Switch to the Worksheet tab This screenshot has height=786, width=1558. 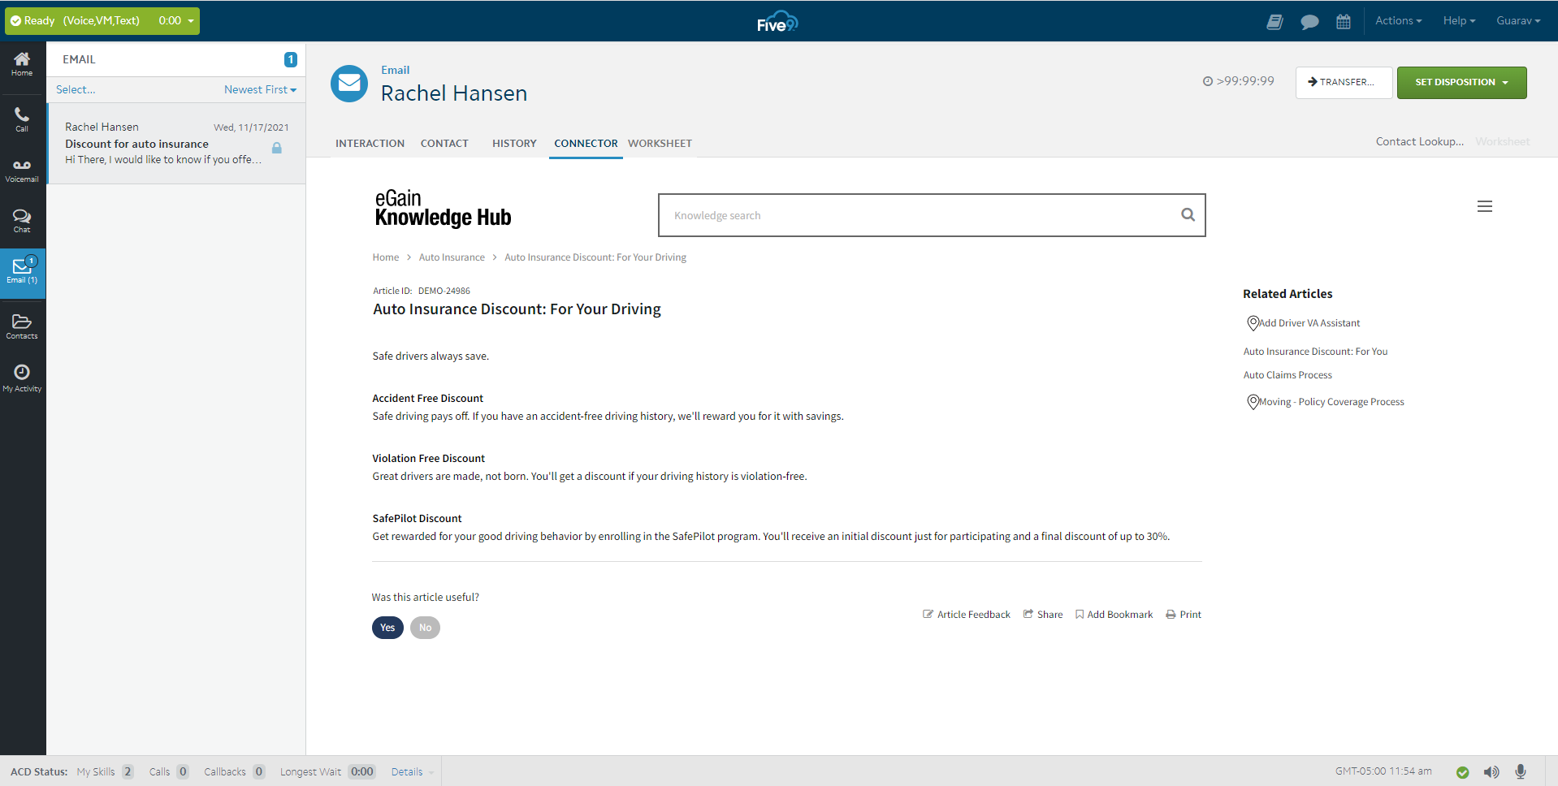point(659,143)
